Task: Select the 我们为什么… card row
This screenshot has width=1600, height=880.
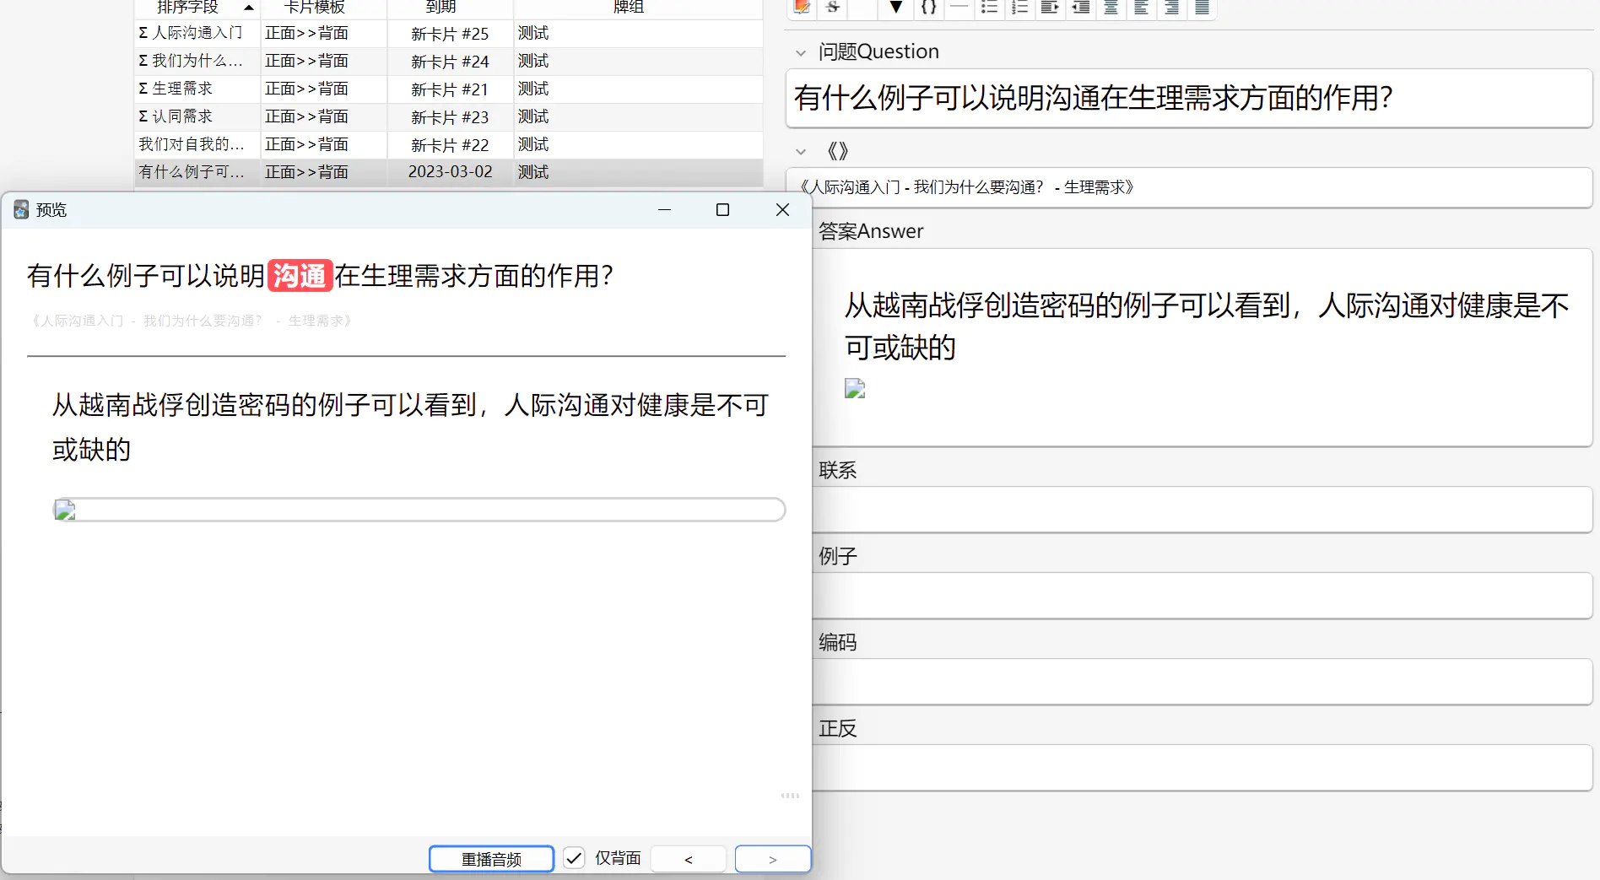Action: (x=449, y=61)
